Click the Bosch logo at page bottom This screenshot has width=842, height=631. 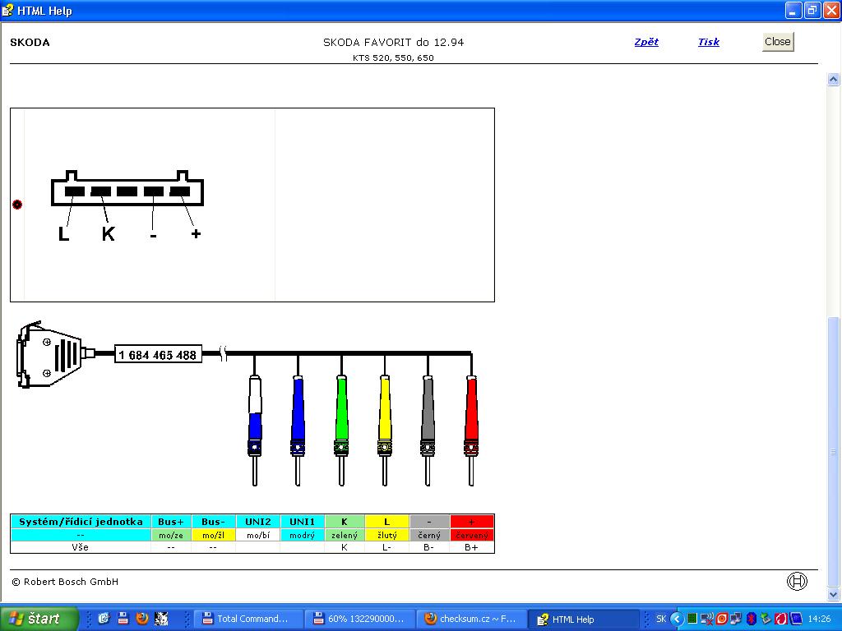tap(797, 581)
